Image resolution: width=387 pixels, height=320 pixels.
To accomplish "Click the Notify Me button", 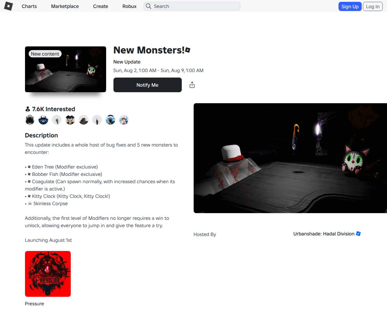I will pos(148,85).
